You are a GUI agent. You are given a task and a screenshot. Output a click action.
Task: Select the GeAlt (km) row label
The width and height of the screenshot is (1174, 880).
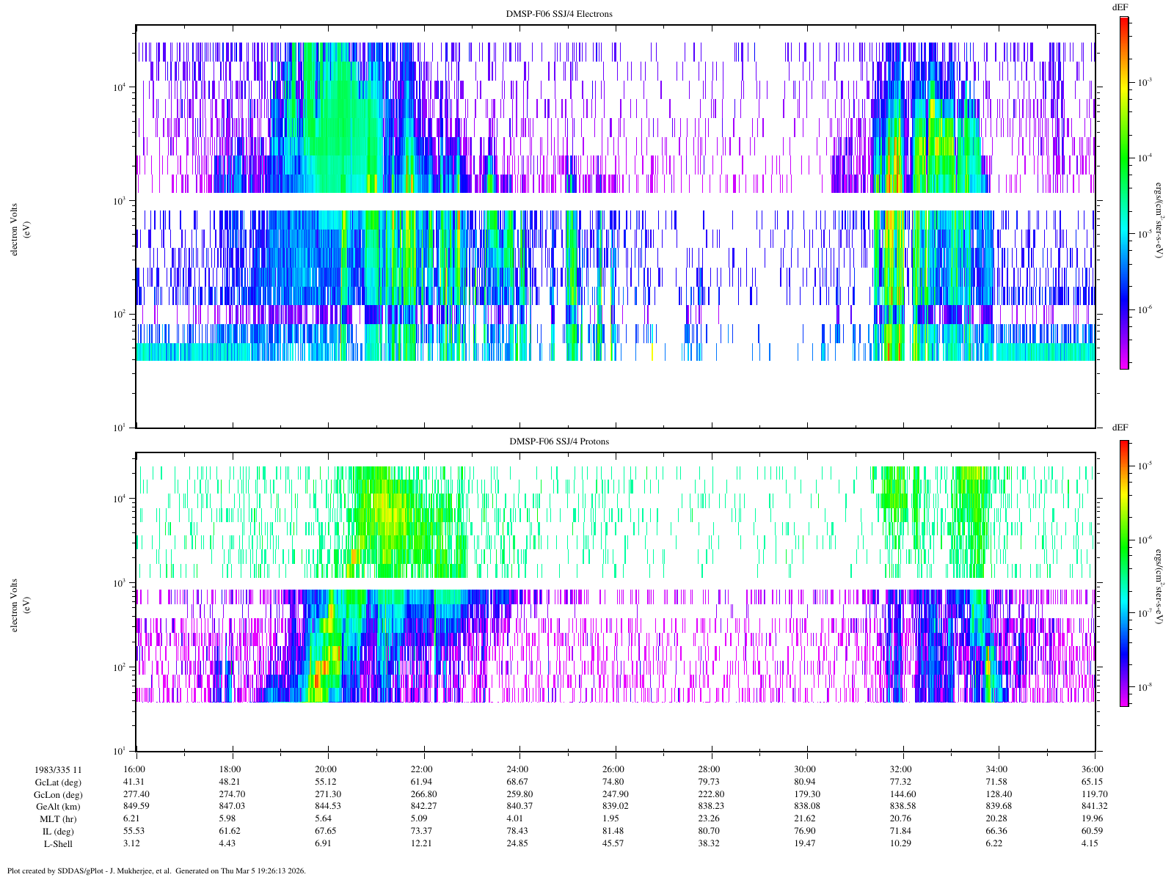58,807
